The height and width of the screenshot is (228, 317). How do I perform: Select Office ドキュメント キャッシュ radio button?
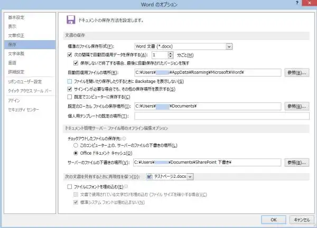(x=76, y=153)
